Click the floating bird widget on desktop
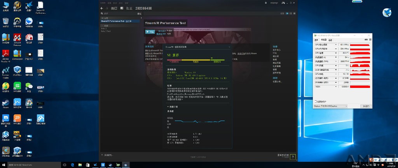Image resolution: width=398 pixels, height=168 pixels. (387, 12)
